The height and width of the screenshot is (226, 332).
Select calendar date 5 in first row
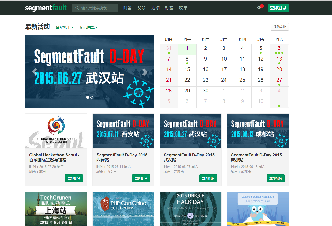coord(261,49)
